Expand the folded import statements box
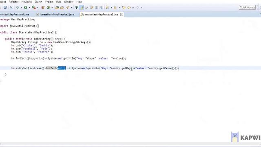Image resolution: width=261 pixels, height=147 pixels. (38, 26)
